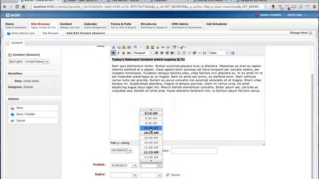Open the Content main menu tab
The height and width of the screenshot is (179, 319).
point(70,25)
